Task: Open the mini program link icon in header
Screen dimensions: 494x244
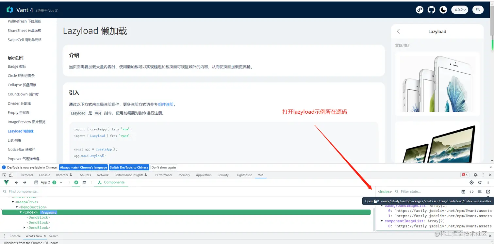Action: [420, 10]
